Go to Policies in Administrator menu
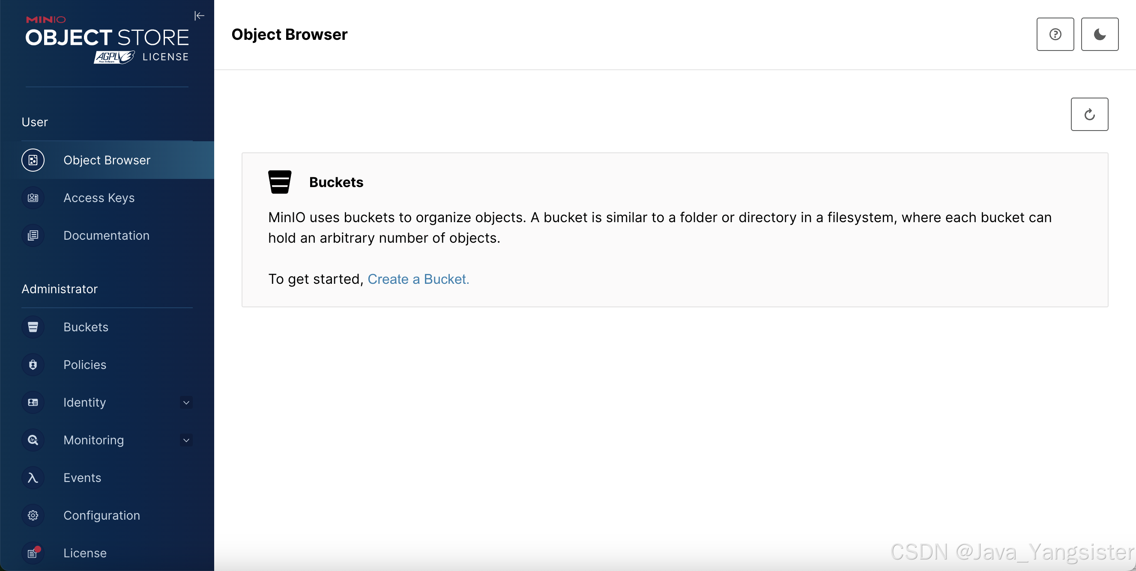1136x571 pixels. pyautogui.click(x=85, y=364)
